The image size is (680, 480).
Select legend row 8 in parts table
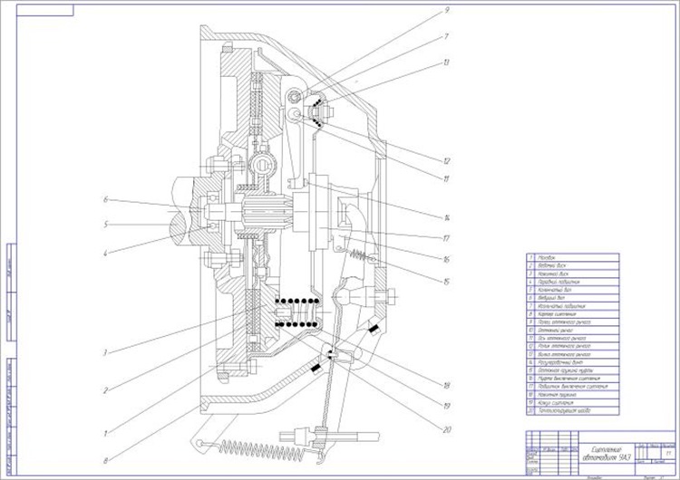click(x=572, y=314)
